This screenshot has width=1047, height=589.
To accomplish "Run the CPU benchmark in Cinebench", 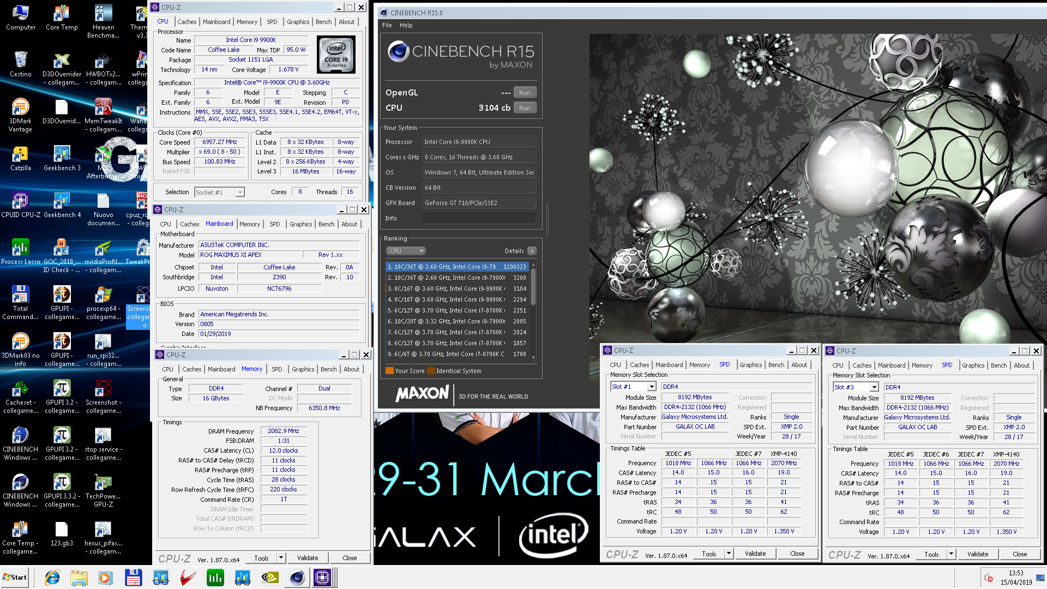I will pyautogui.click(x=525, y=108).
